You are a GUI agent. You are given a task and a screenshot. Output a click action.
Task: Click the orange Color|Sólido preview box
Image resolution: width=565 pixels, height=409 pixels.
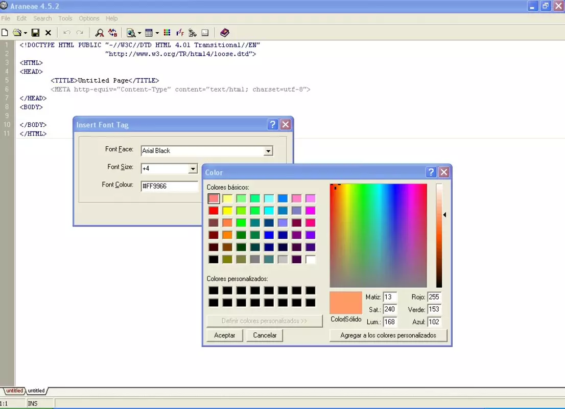(346, 303)
